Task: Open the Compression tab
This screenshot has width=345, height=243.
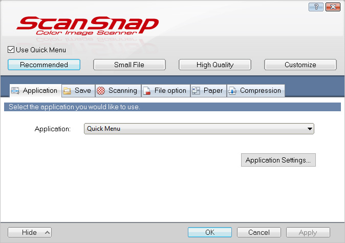Action: 256,91
